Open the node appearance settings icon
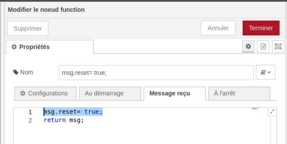The image size is (287, 144). click(x=278, y=46)
